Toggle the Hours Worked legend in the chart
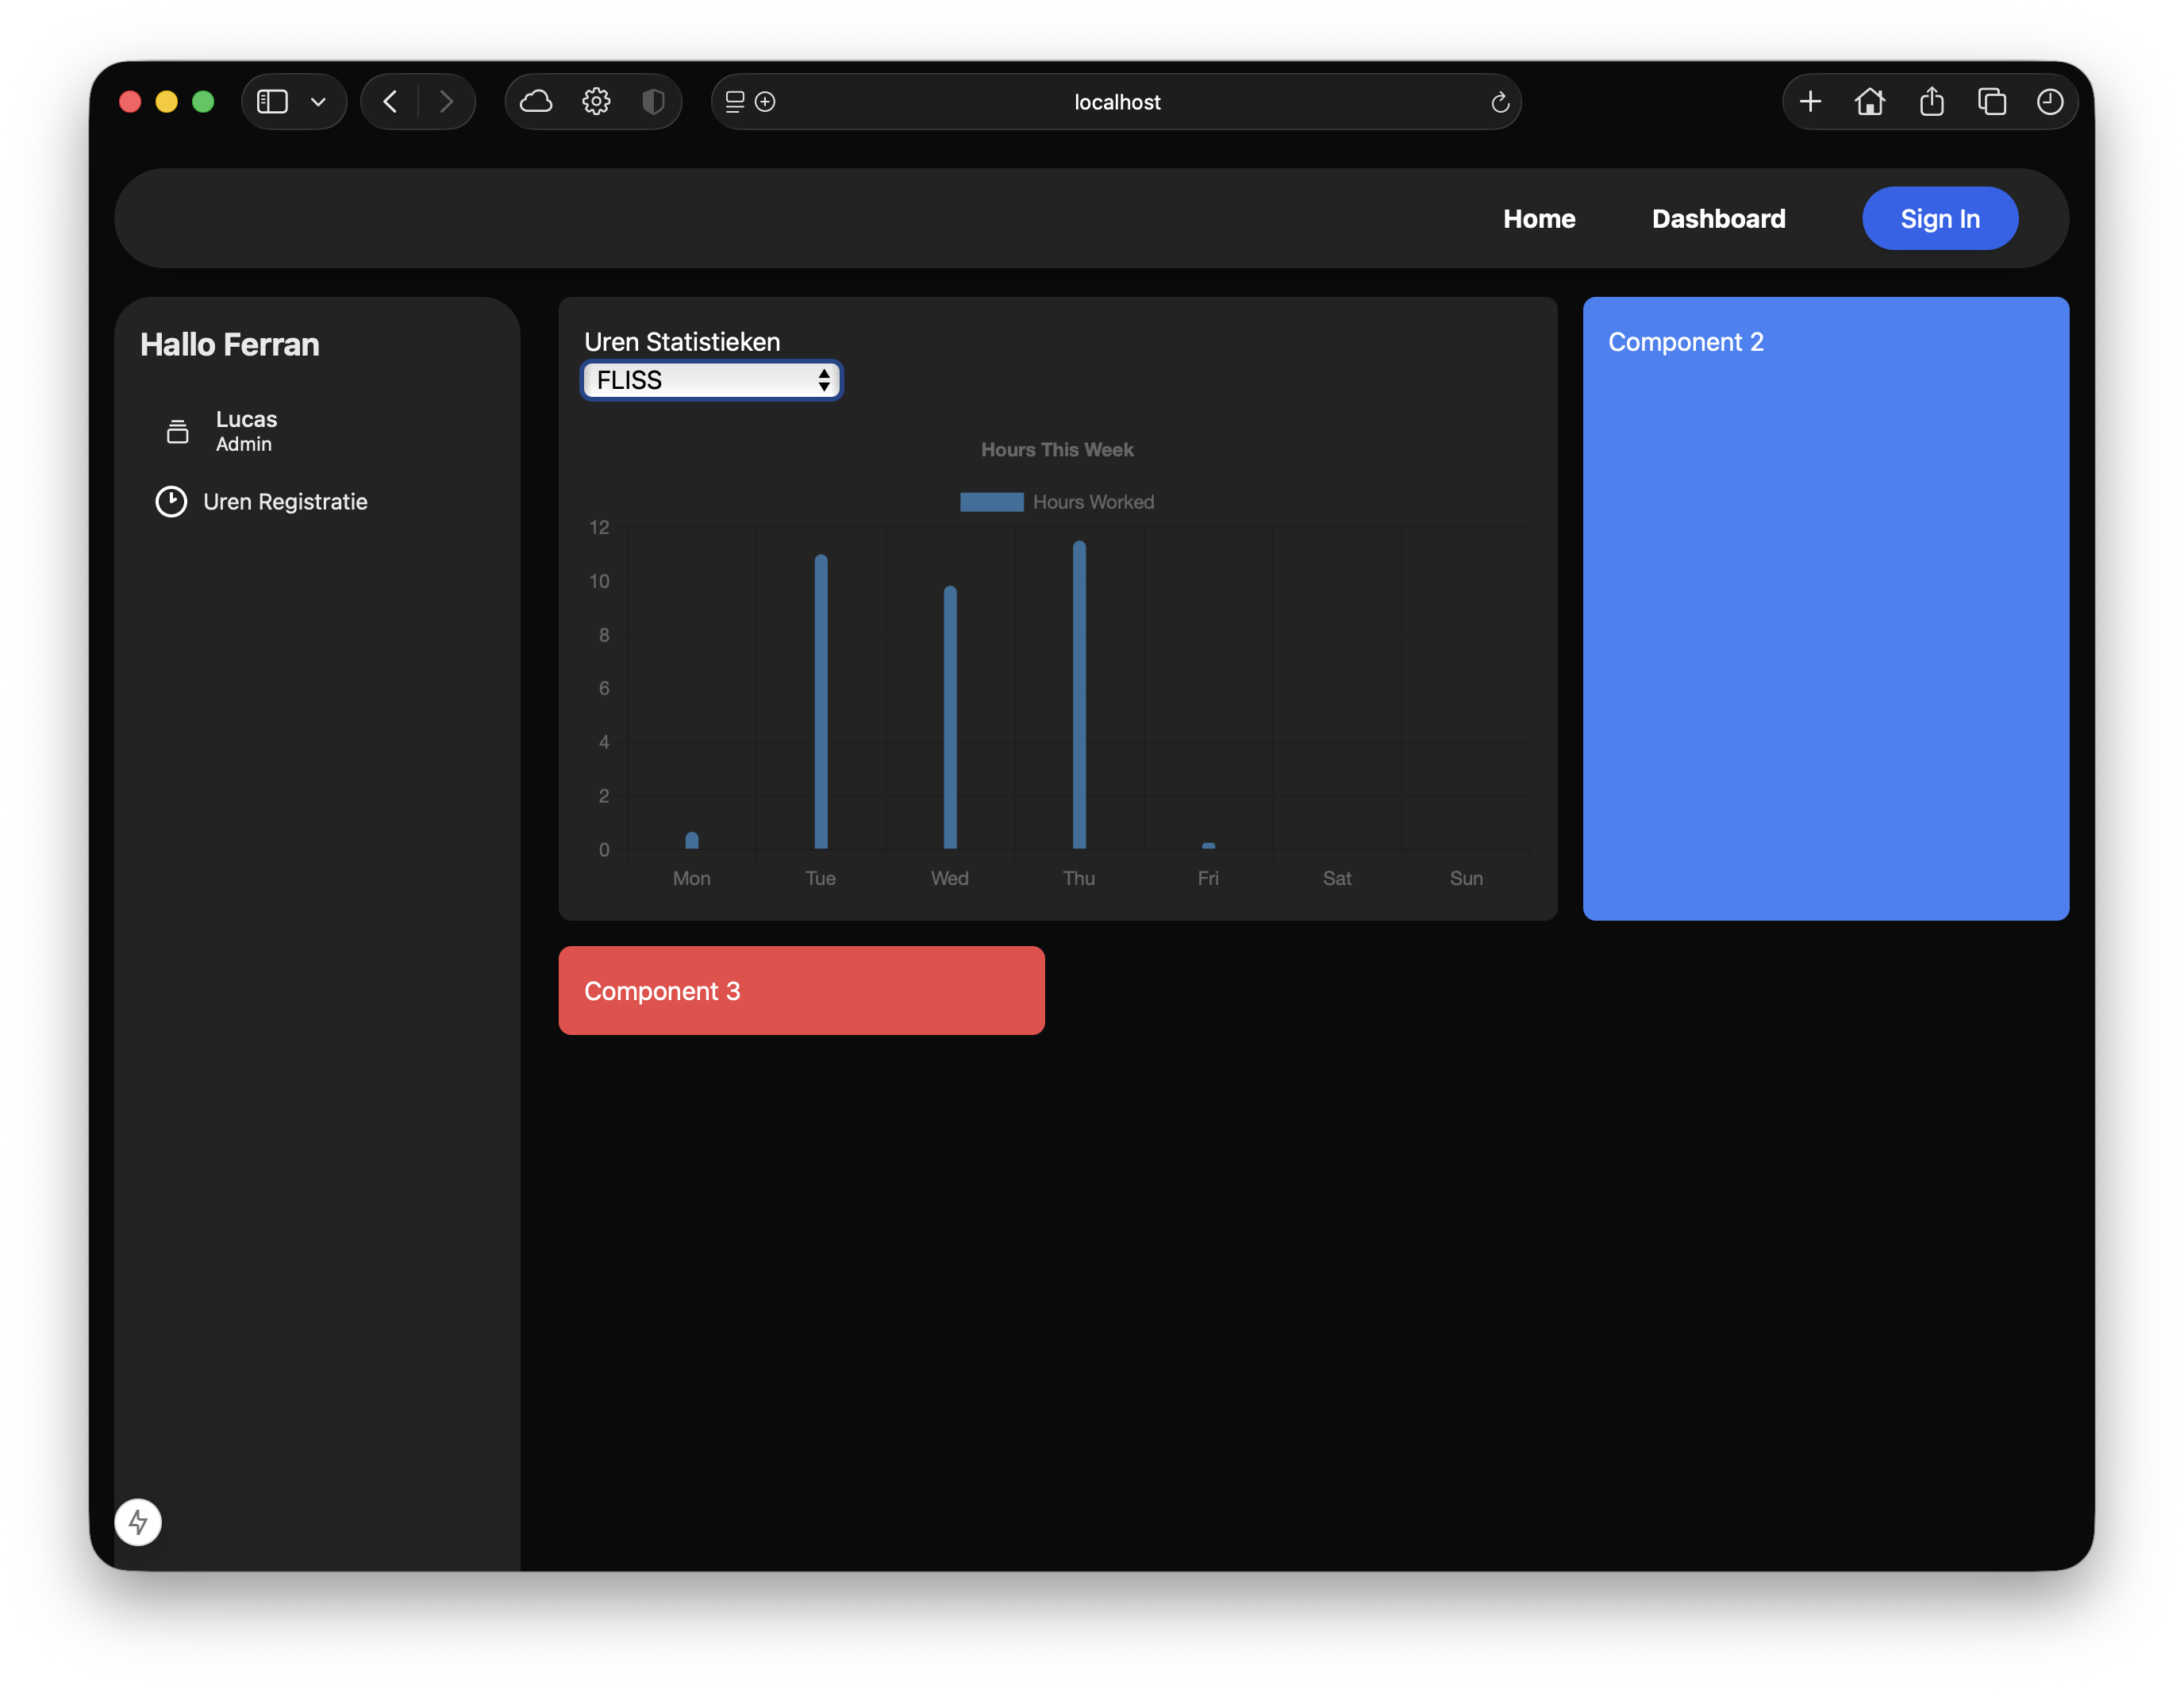 [x=1092, y=501]
